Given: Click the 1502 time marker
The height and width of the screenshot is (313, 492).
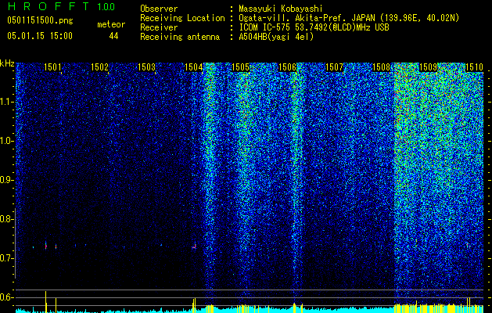Looking at the screenshot, I should [x=99, y=67].
